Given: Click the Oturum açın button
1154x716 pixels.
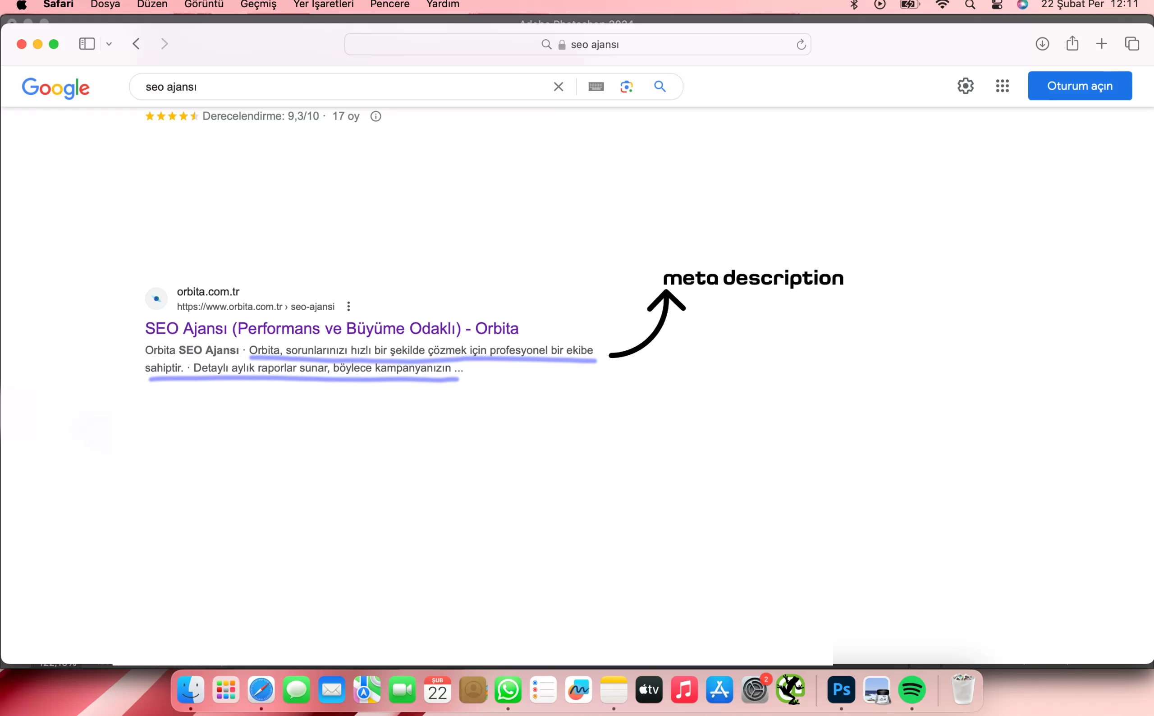Looking at the screenshot, I should 1080,86.
